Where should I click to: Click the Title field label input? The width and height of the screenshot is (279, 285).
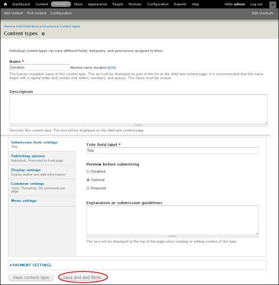point(172,150)
